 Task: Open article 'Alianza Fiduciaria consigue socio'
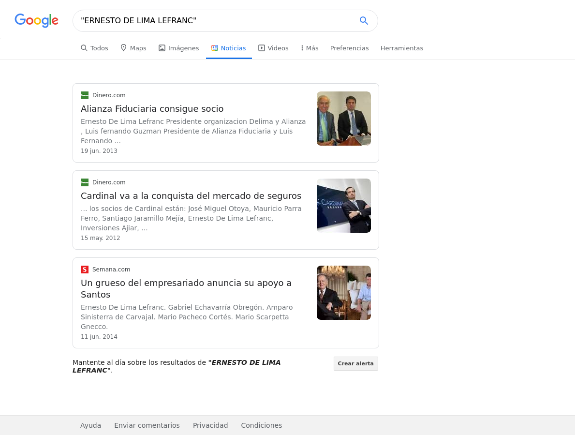pyautogui.click(x=152, y=109)
